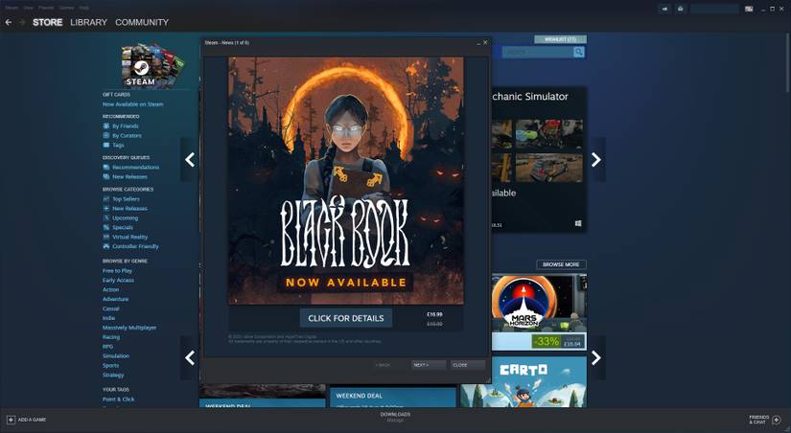This screenshot has height=433, width=791.
Task: Show next featured carousel item
Action: [596, 160]
